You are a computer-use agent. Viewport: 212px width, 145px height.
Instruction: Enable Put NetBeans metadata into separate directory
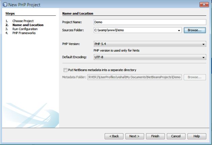point(65,70)
